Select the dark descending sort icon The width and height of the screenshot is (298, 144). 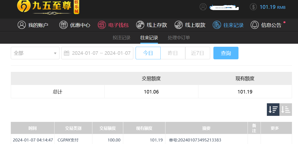pyautogui.click(x=273, y=109)
